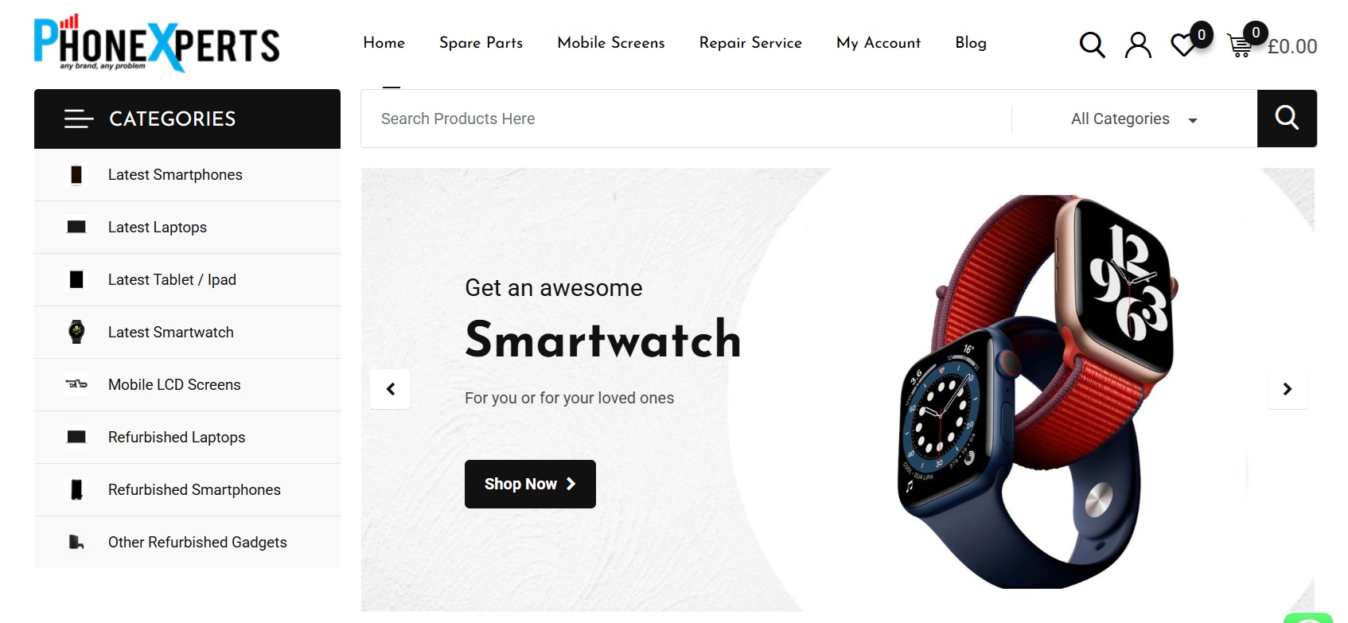Click the smartwatch banner image
This screenshot has height=623, width=1348.
(x=1036, y=391)
